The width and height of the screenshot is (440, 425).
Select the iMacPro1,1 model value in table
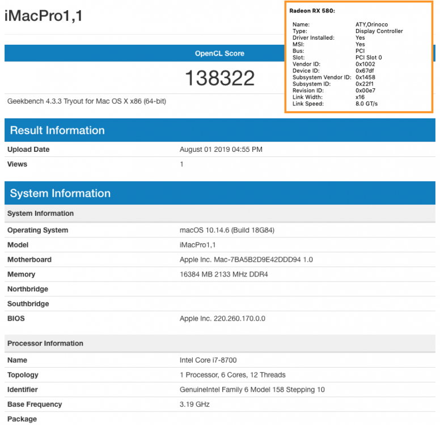click(197, 245)
